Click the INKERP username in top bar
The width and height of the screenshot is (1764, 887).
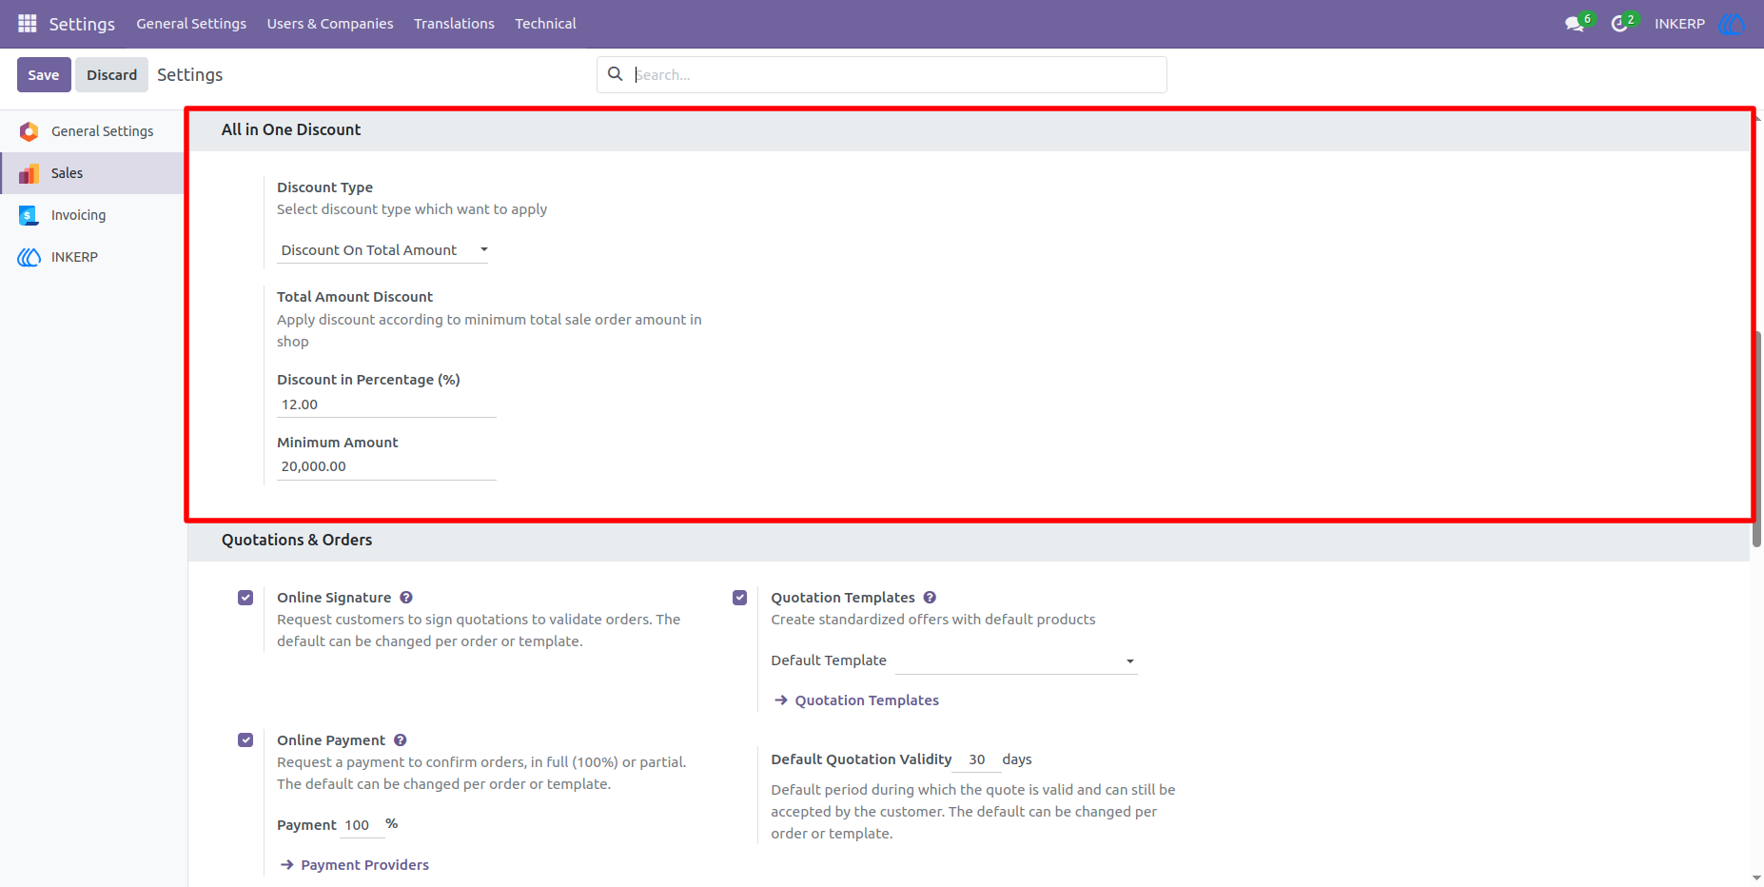point(1679,24)
